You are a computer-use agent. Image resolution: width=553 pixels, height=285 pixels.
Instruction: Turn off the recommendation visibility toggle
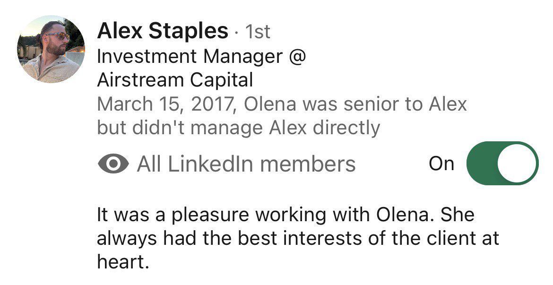point(502,164)
